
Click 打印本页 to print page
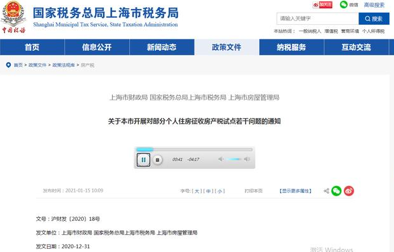click(x=253, y=191)
